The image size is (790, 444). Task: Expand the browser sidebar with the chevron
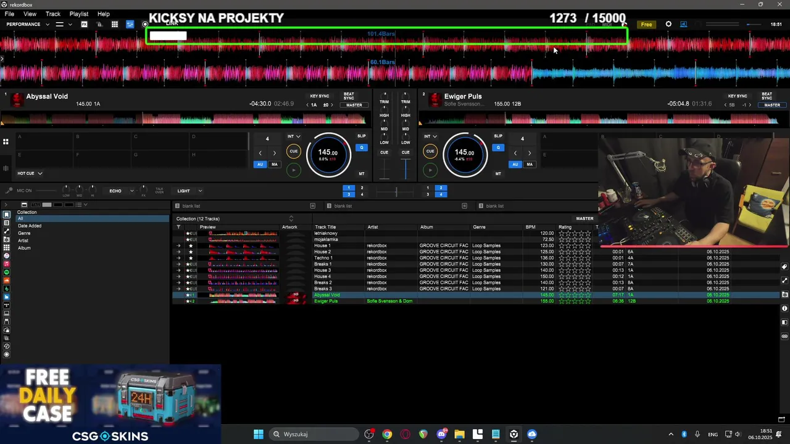click(5, 204)
